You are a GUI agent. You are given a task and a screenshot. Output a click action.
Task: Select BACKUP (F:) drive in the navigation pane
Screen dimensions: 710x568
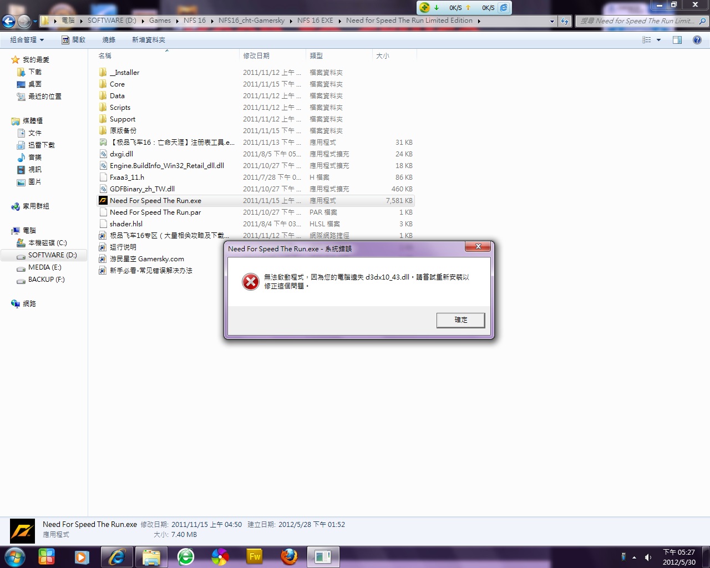(47, 280)
